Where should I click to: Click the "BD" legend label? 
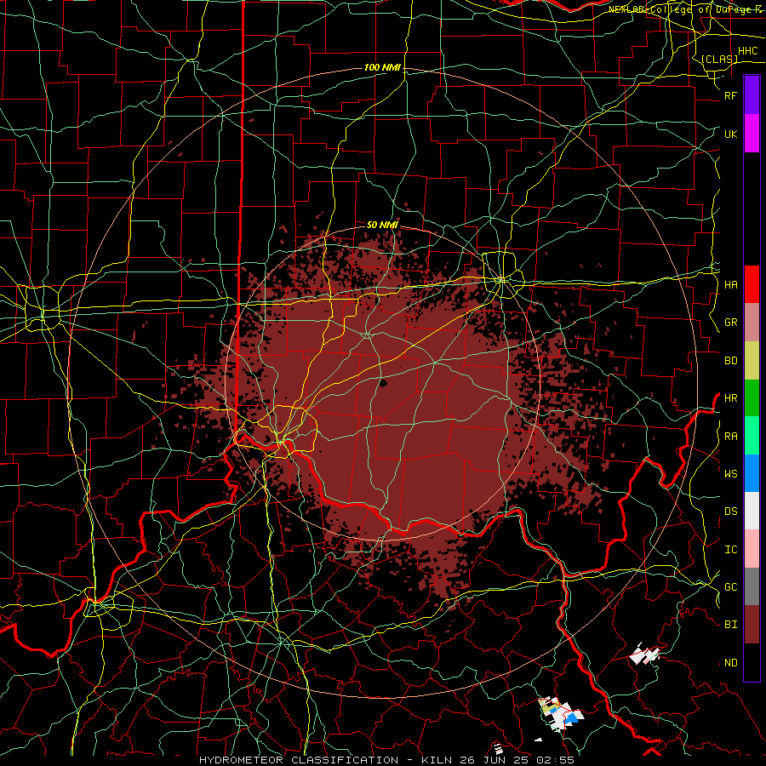[x=730, y=361]
